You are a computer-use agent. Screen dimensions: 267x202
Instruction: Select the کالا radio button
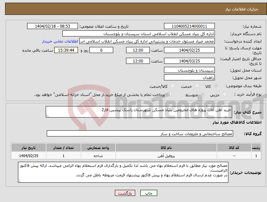[x=216, y=86]
